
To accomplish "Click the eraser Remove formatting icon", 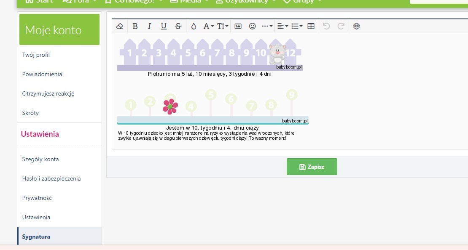I will [119, 26].
